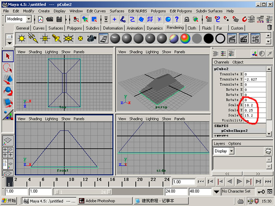
Task: Open the Modeling menu set dropdown
Action: [29, 19]
